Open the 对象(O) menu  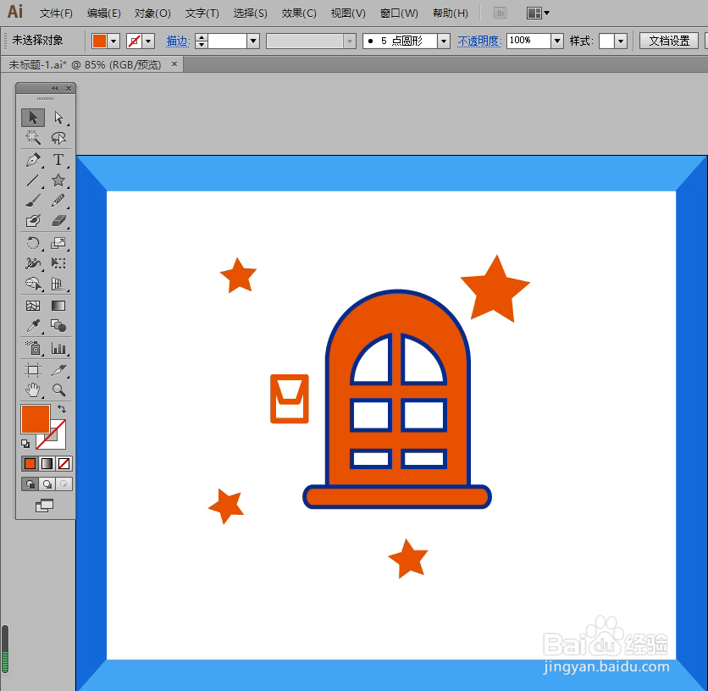point(152,13)
